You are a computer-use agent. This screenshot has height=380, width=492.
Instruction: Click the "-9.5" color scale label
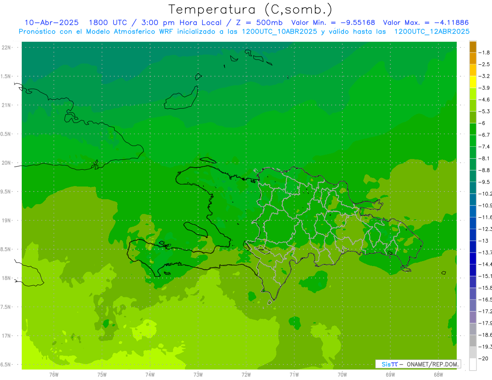click(485, 182)
